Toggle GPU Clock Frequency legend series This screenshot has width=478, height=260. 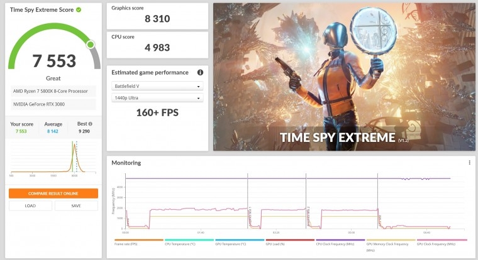click(442, 242)
